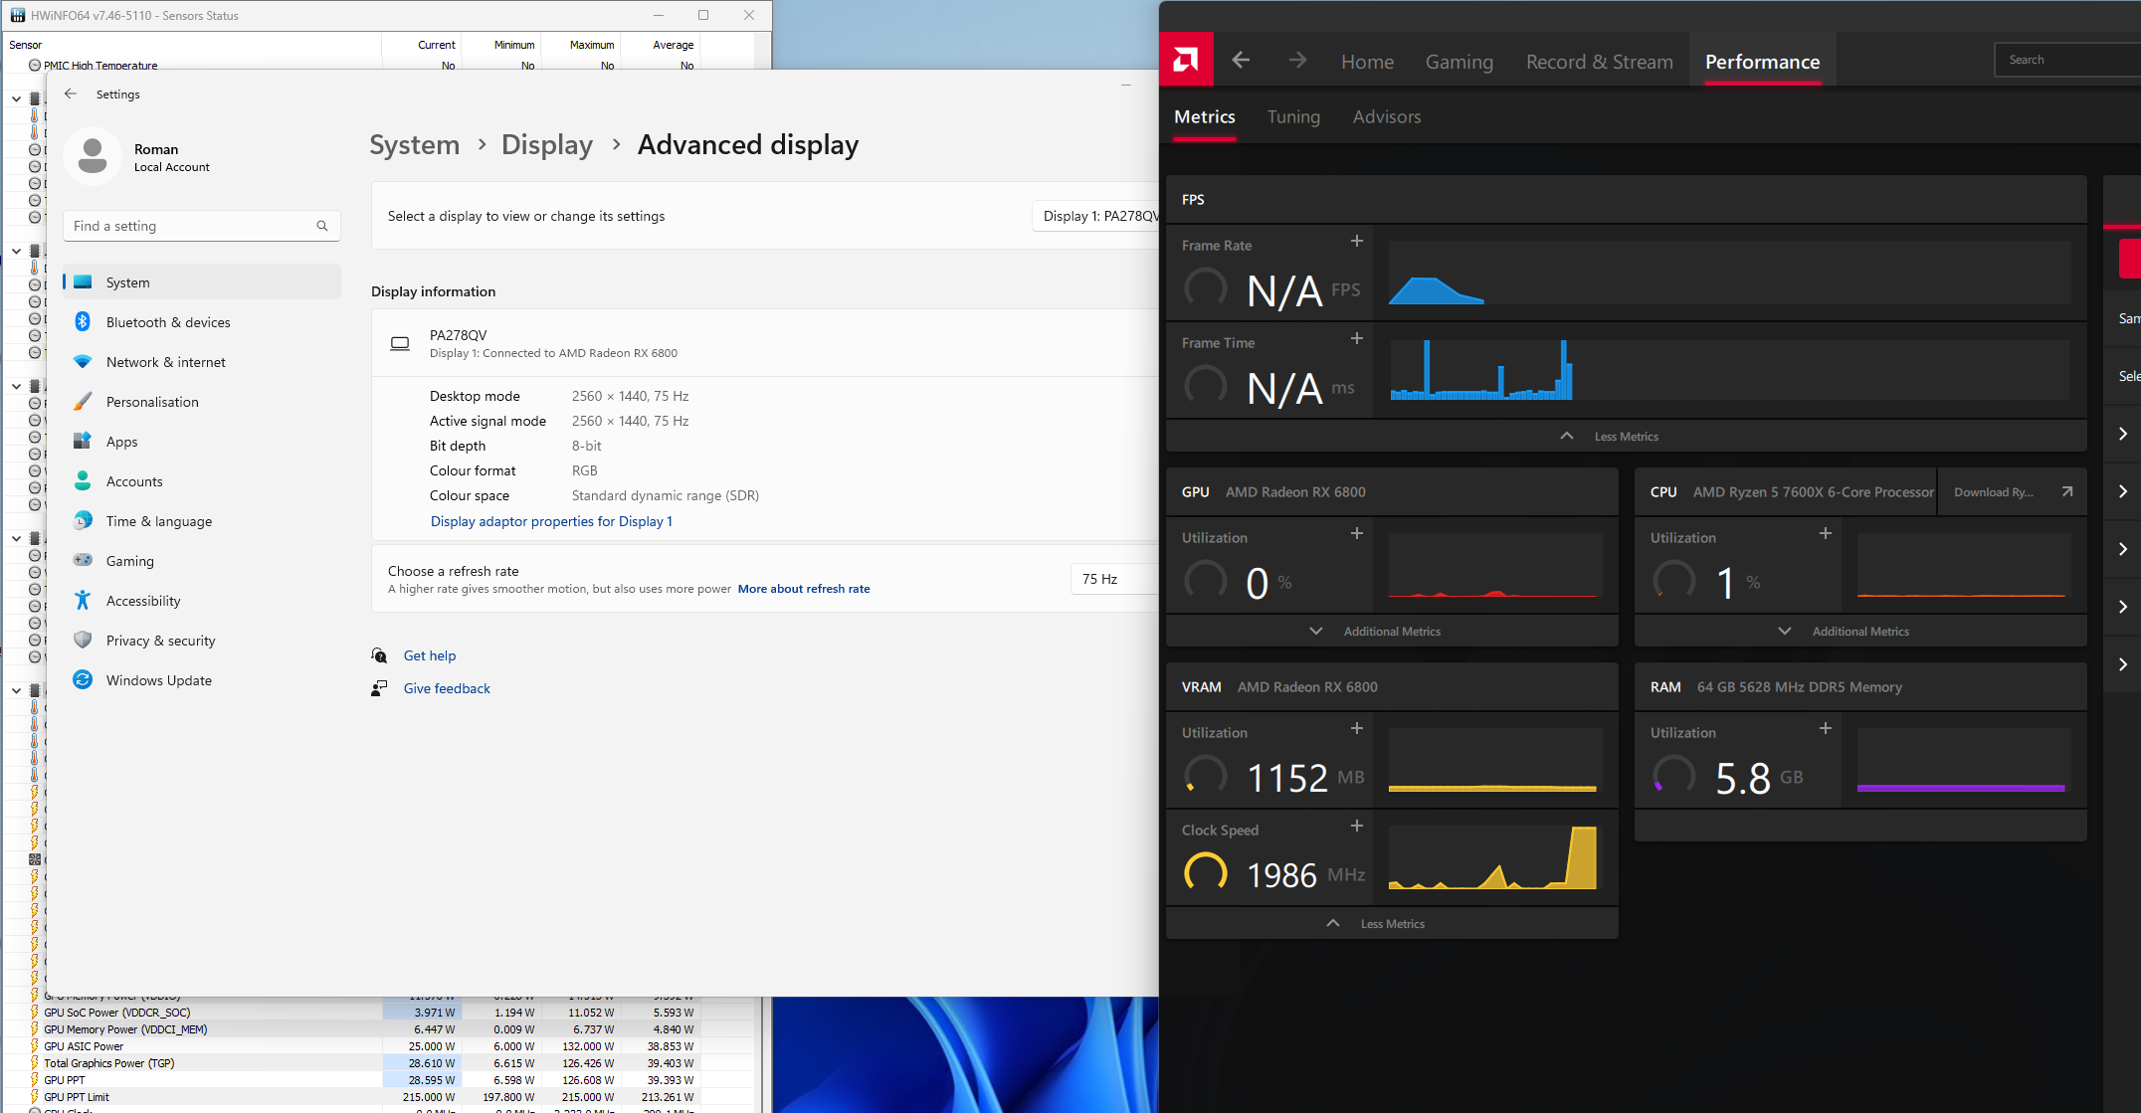This screenshot has width=2141, height=1113.
Task: Click the More about refresh rate link
Action: (804, 589)
